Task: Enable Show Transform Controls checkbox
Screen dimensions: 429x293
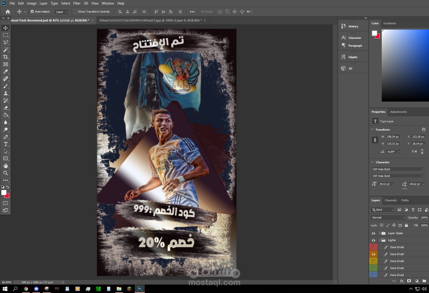Action: pyautogui.click(x=75, y=11)
